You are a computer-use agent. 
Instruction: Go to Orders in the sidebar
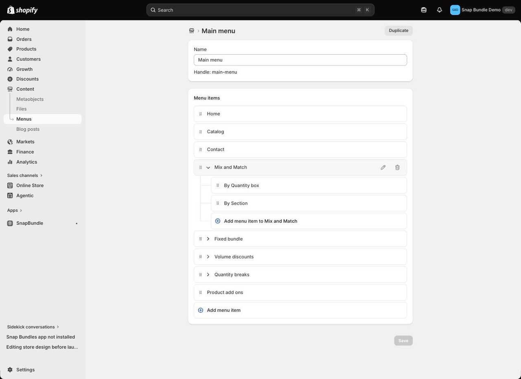[x=24, y=39]
